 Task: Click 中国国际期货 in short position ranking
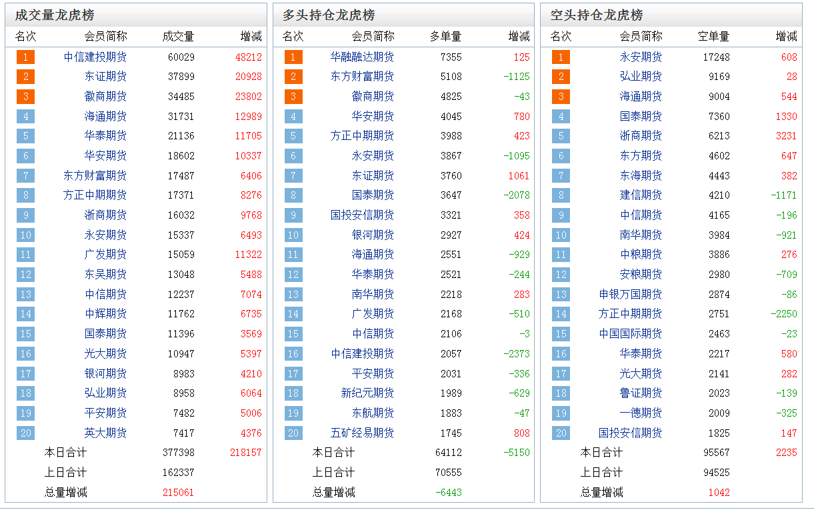(630, 334)
